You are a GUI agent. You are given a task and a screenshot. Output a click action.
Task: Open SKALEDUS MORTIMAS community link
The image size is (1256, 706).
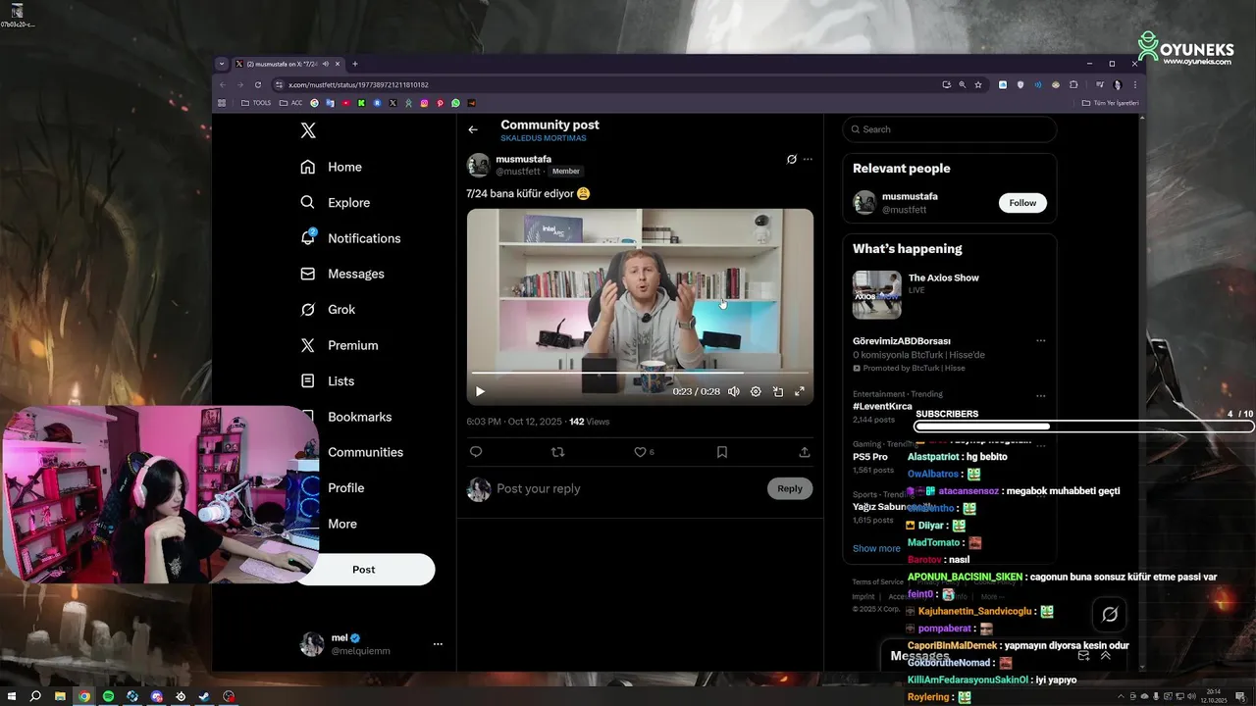pos(543,138)
